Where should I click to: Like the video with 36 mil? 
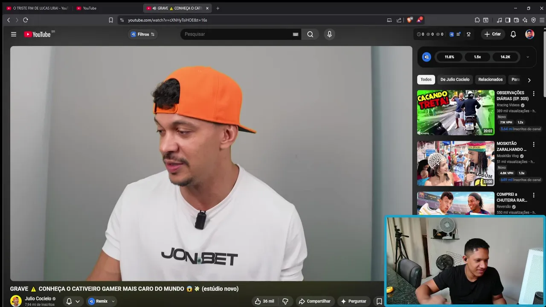coord(264,301)
